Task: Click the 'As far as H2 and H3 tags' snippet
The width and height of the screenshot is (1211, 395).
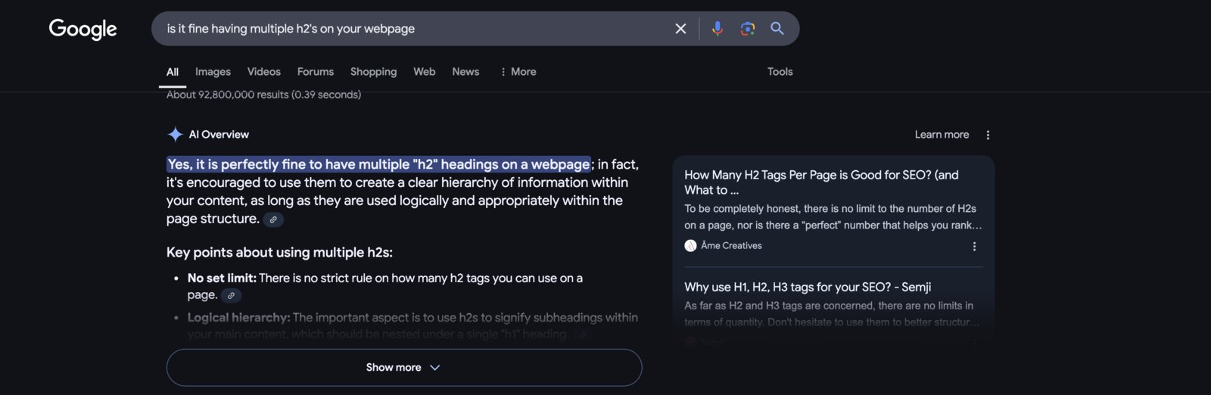Action: coord(832,314)
